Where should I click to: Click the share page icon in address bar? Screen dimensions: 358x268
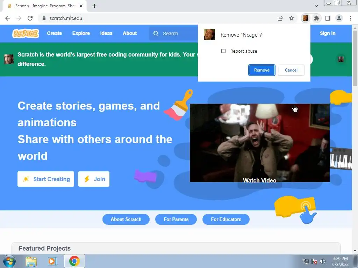(280, 18)
